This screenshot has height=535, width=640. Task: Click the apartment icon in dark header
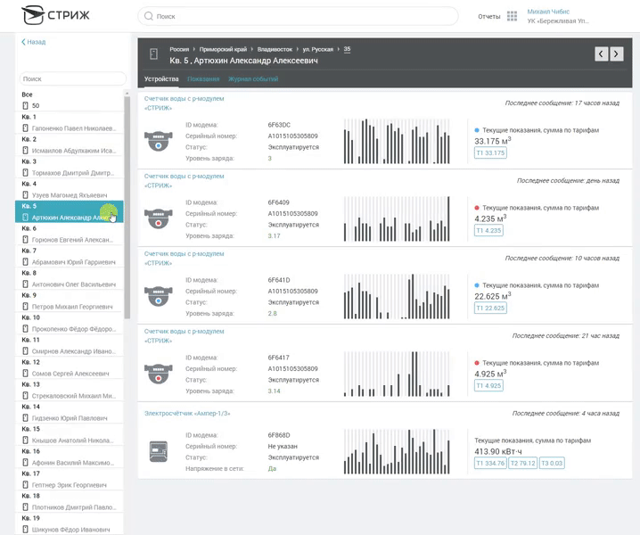coord(153,53)
